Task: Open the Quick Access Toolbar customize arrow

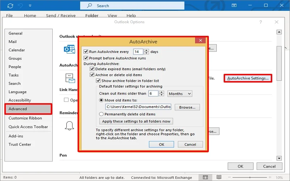Action: 30,6
